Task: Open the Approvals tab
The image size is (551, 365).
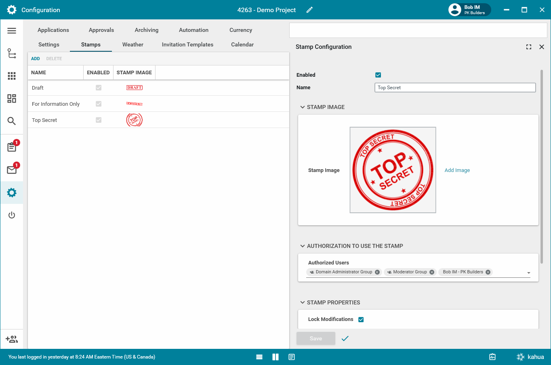Action: pos(101,30)
